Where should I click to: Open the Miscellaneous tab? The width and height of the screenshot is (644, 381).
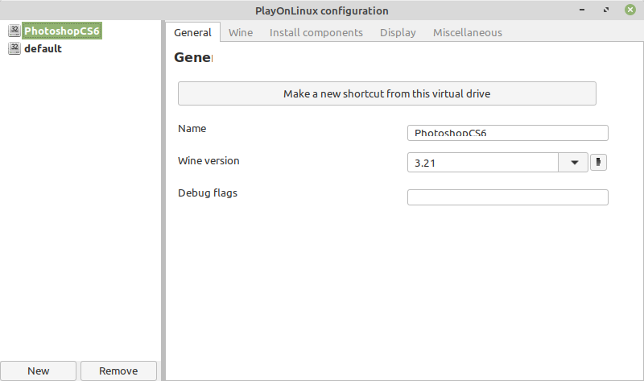(x=468, y=32)
